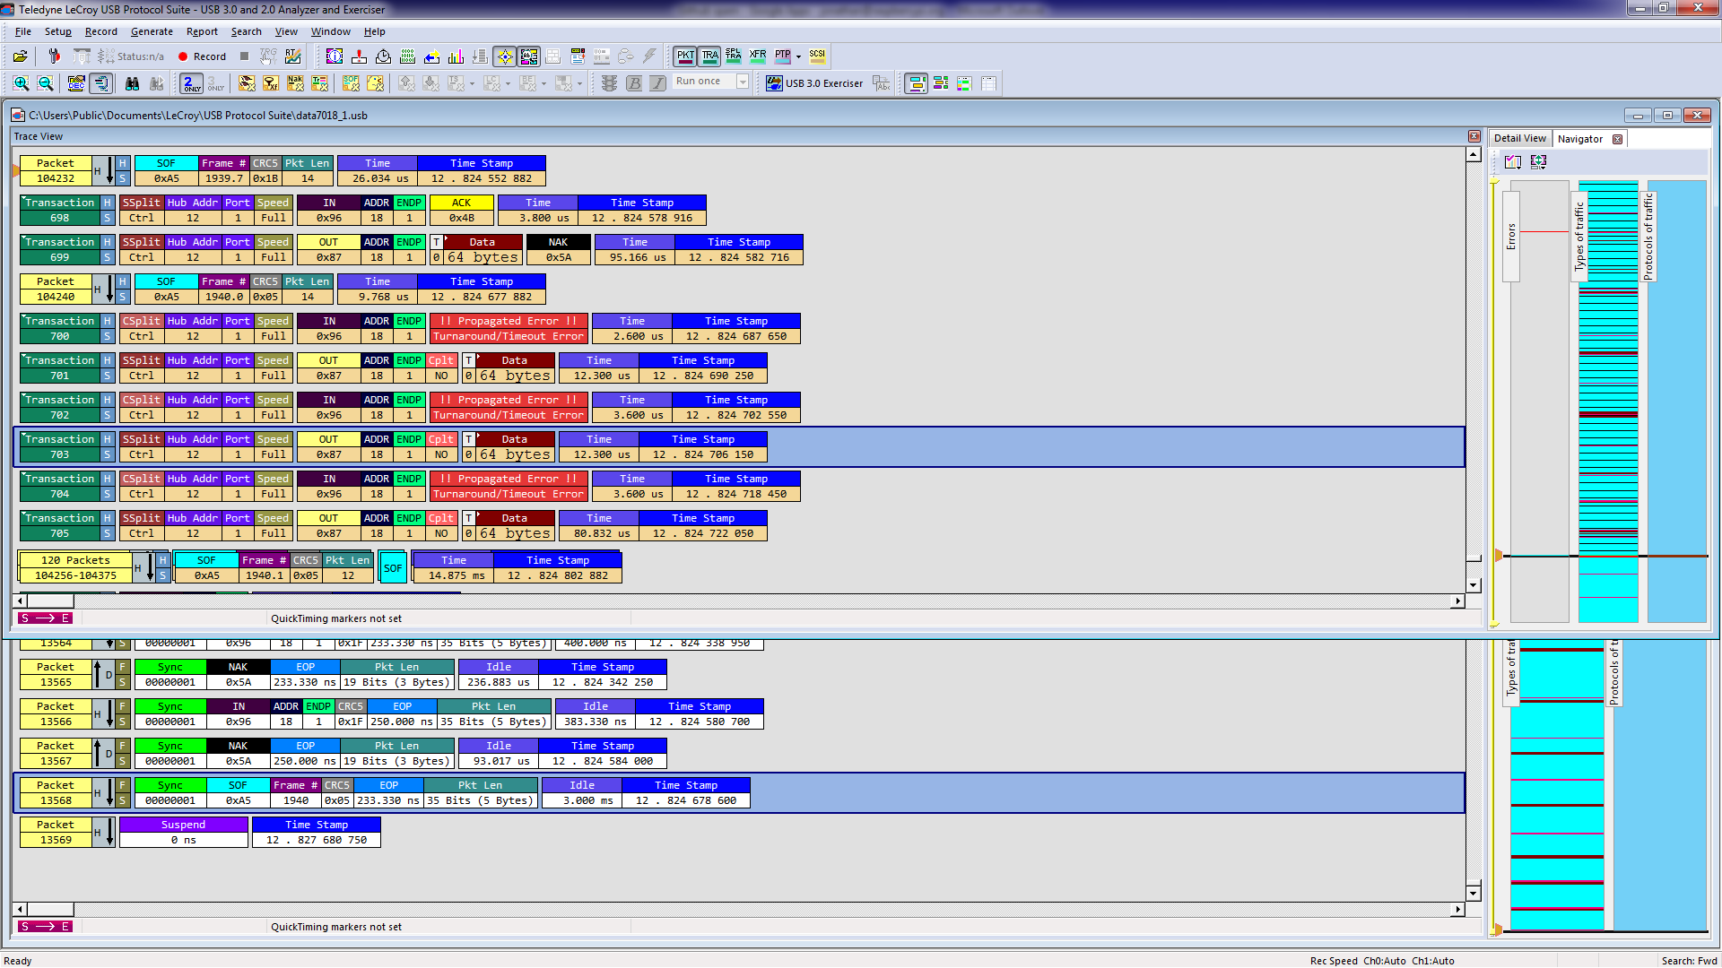Click the hide chirps icon beside SOF filter
The height and width of the screenshot is (968, 1722).
[x=375, y=83]
